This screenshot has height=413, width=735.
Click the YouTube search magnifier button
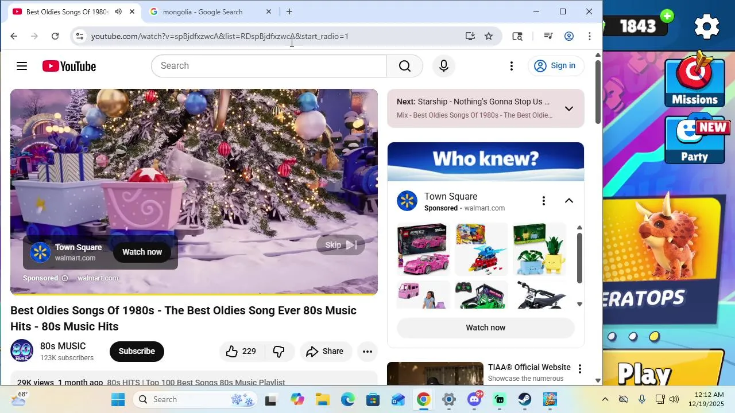pyautogui.click(x=405, y=66)
